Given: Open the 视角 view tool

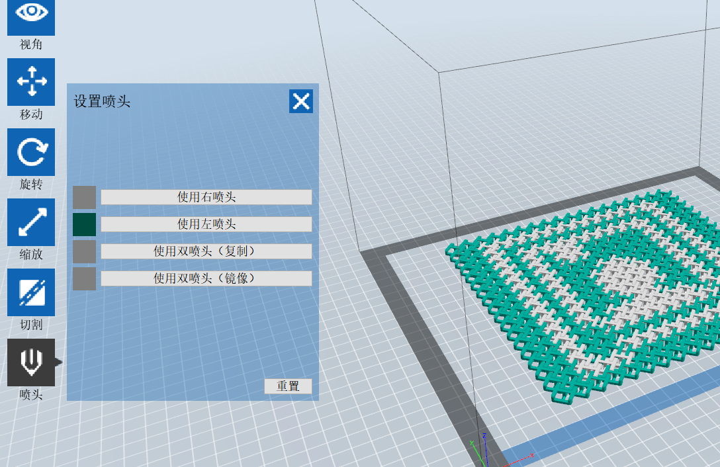Looking at the screenshot, I should coord(30,17).
